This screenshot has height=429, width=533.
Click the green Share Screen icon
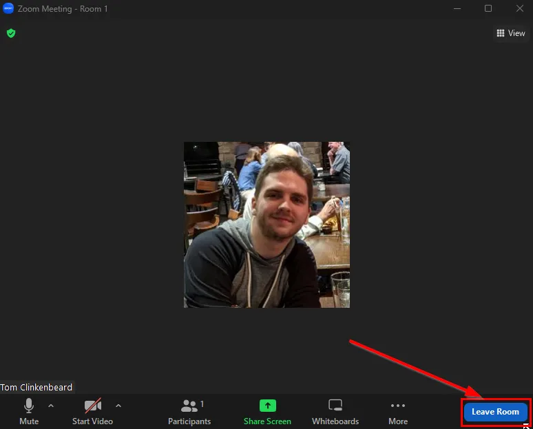(267, 406)
